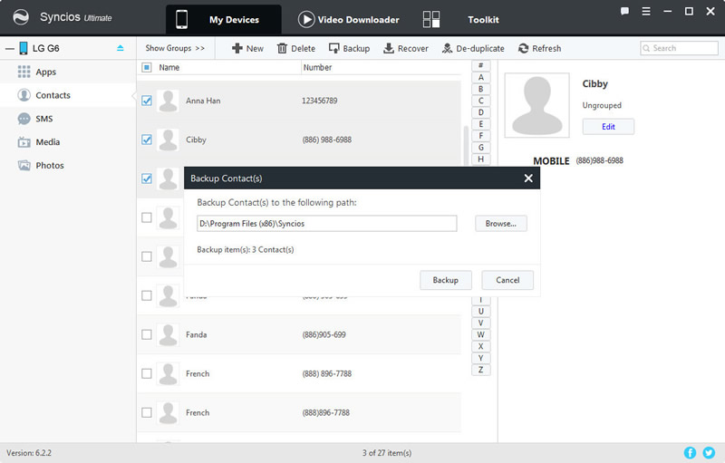
Task: Uncheck the third checked contact checkbox
Action: pyautogui.click(x=147, y=178)
